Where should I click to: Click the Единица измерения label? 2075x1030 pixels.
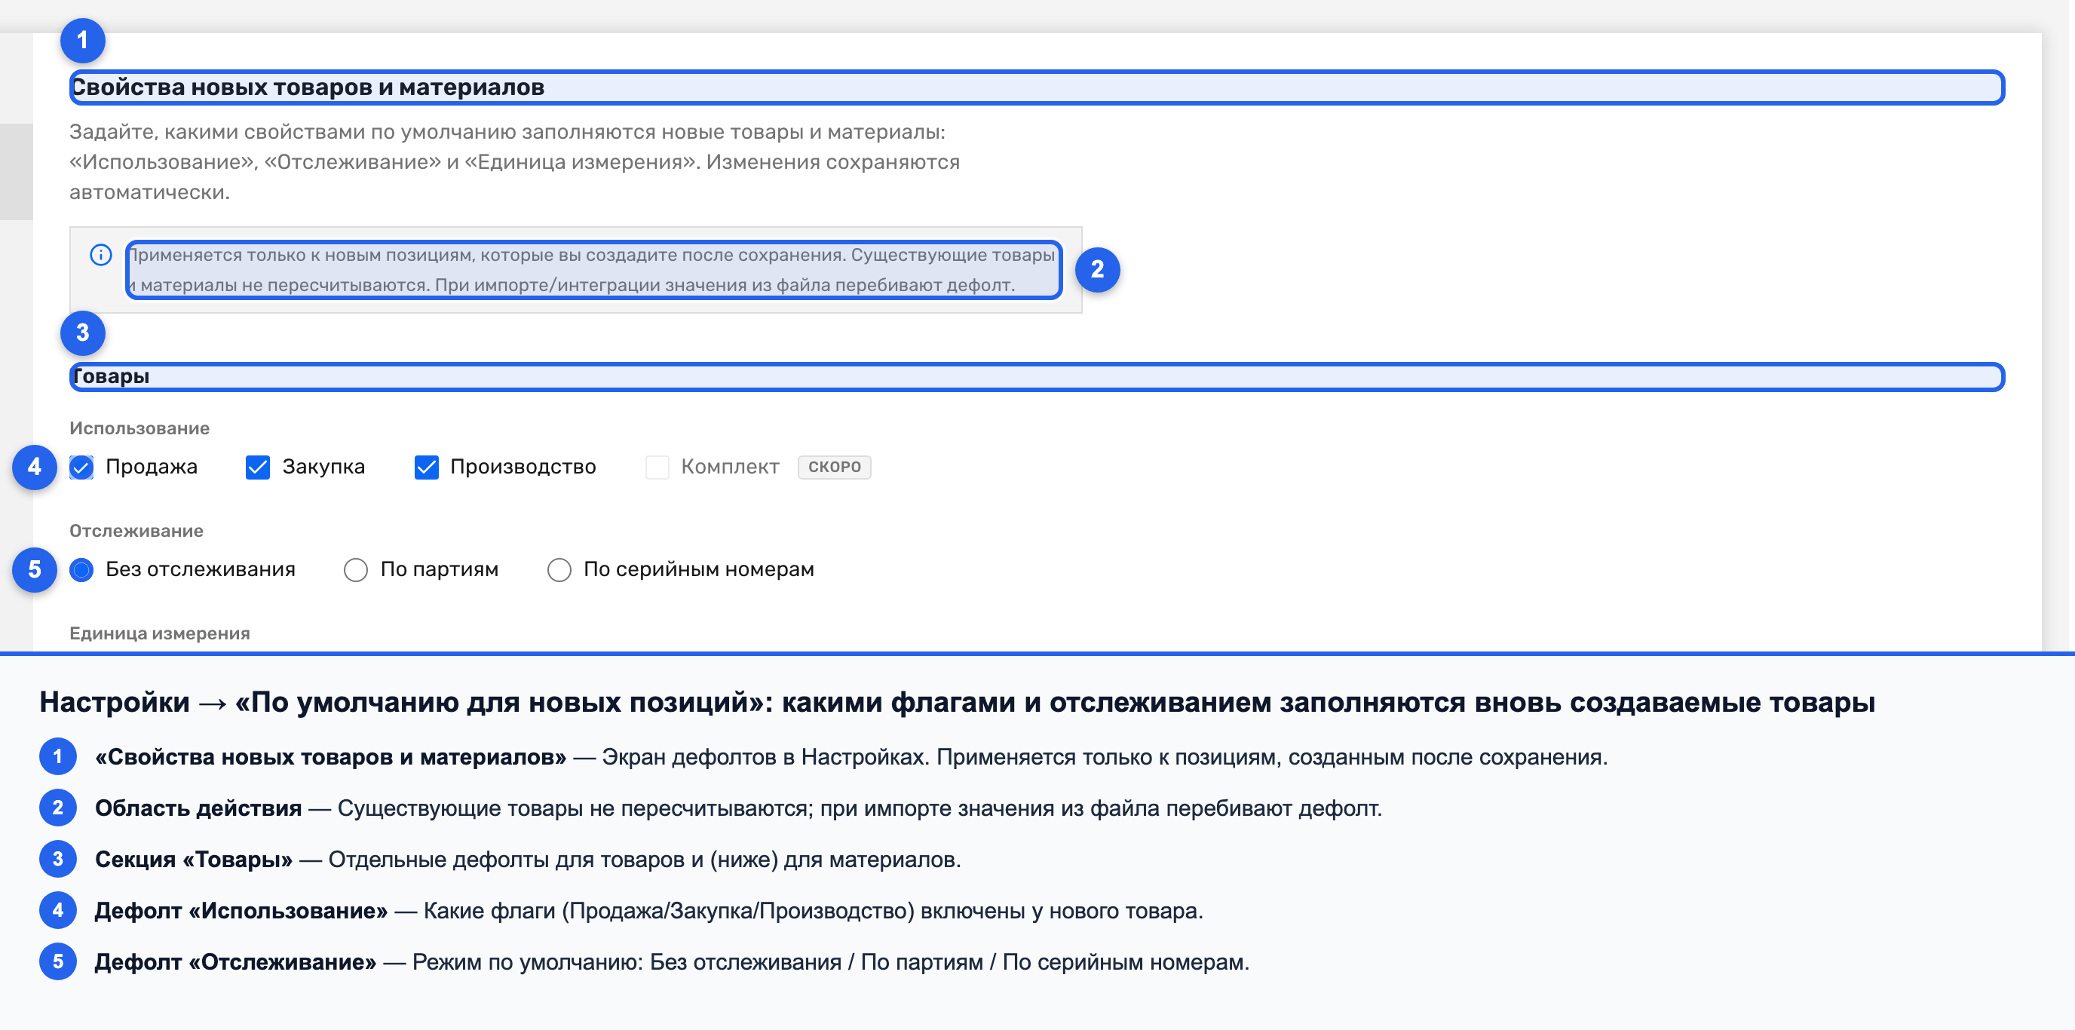pos(160,633)
